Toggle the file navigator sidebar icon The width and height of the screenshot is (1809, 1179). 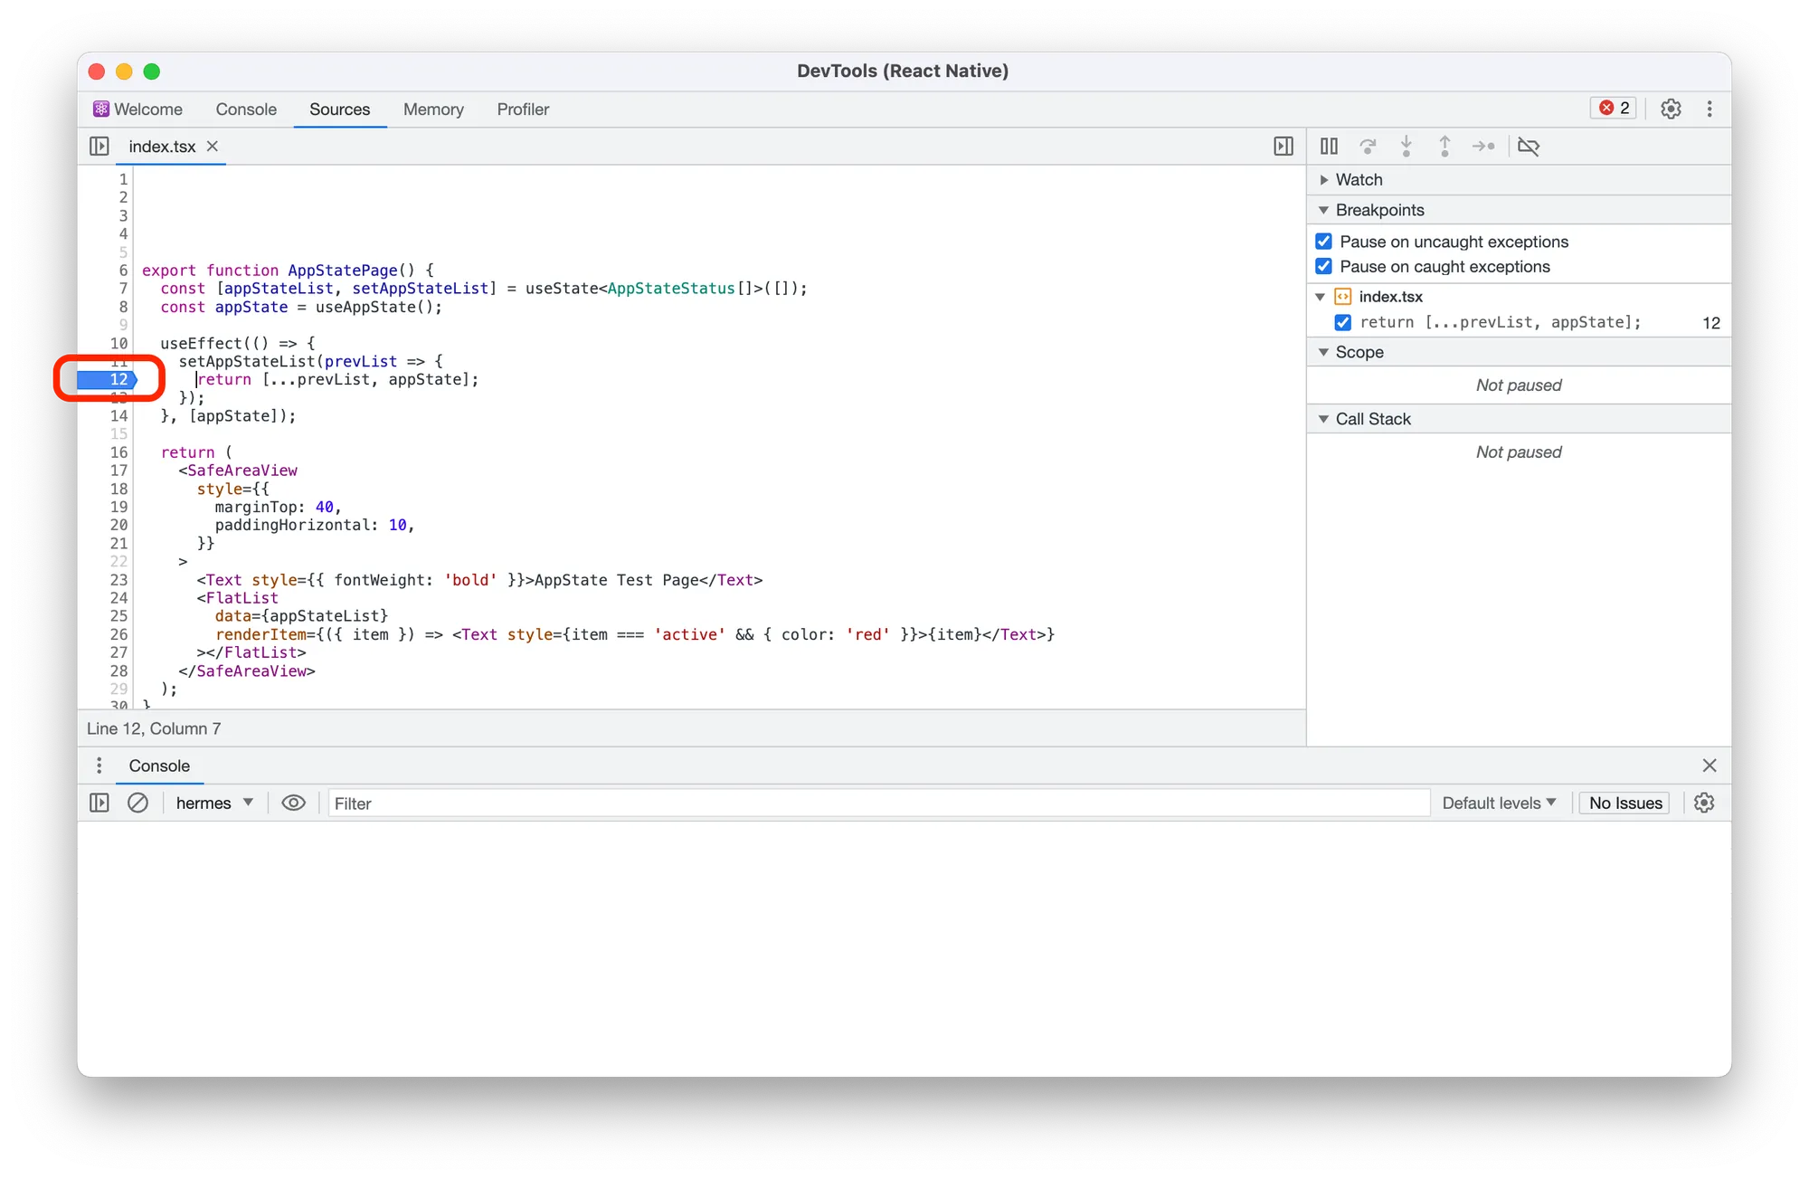(99, 146)
